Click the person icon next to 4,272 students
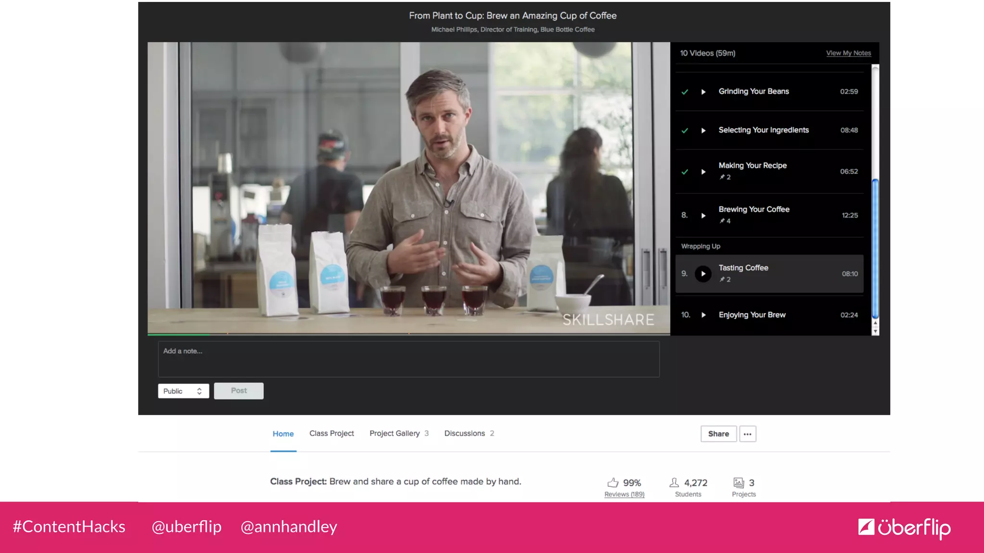The height and width of the screenshot is (553, 984). (674, 482)
